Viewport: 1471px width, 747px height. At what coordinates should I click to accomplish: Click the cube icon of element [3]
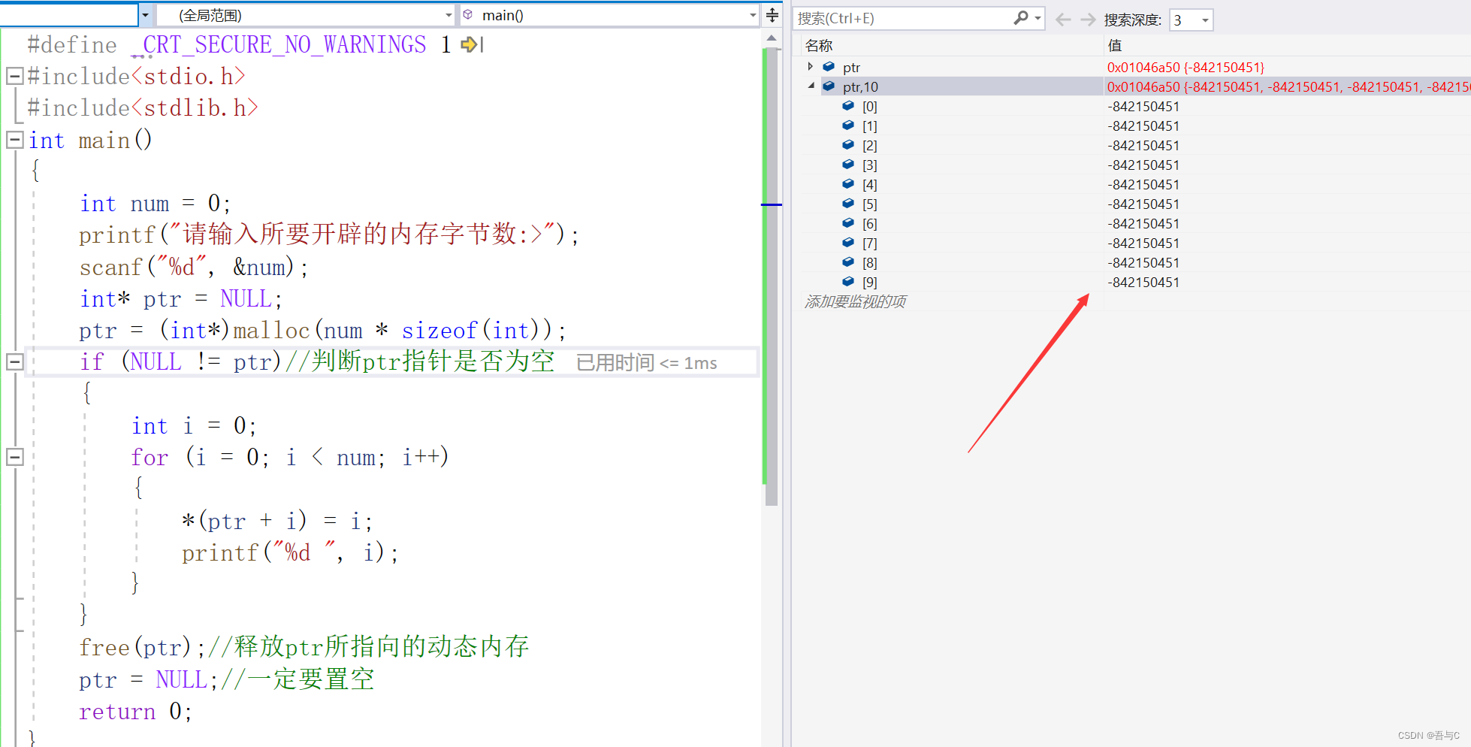point(848,165)
